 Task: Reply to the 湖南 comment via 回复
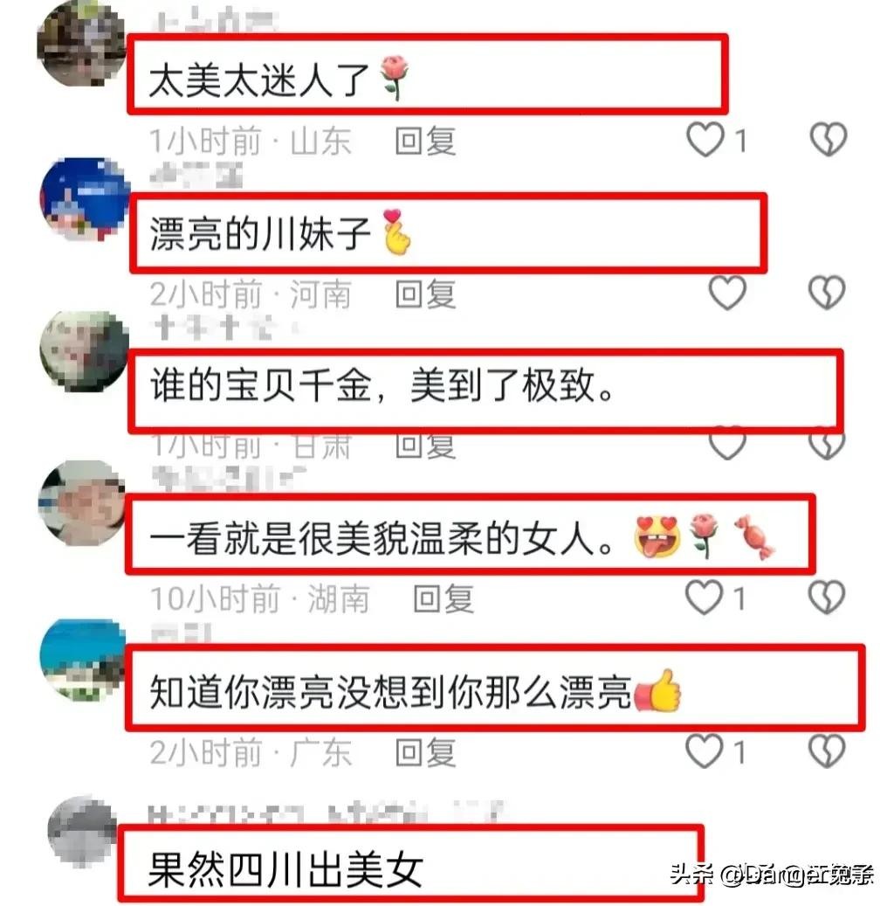[x=444, y=598]
